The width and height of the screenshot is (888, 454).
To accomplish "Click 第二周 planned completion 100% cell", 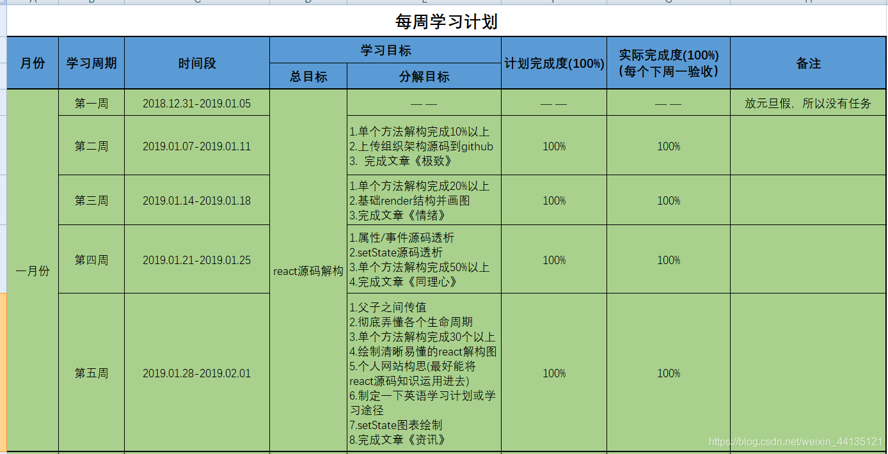I will (554, 146).
